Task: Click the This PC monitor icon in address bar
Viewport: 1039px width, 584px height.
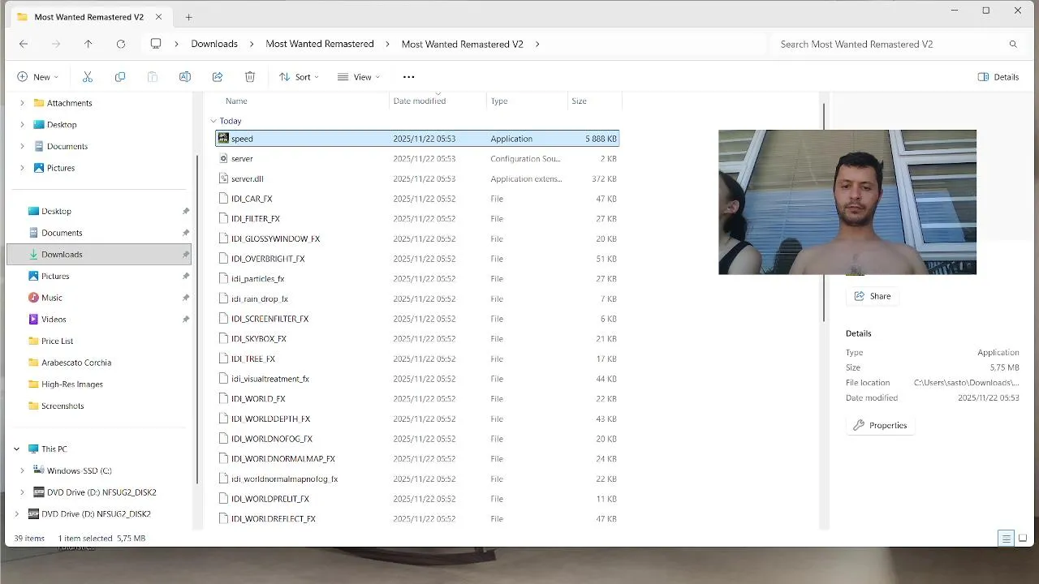Action: pos(156,44)
